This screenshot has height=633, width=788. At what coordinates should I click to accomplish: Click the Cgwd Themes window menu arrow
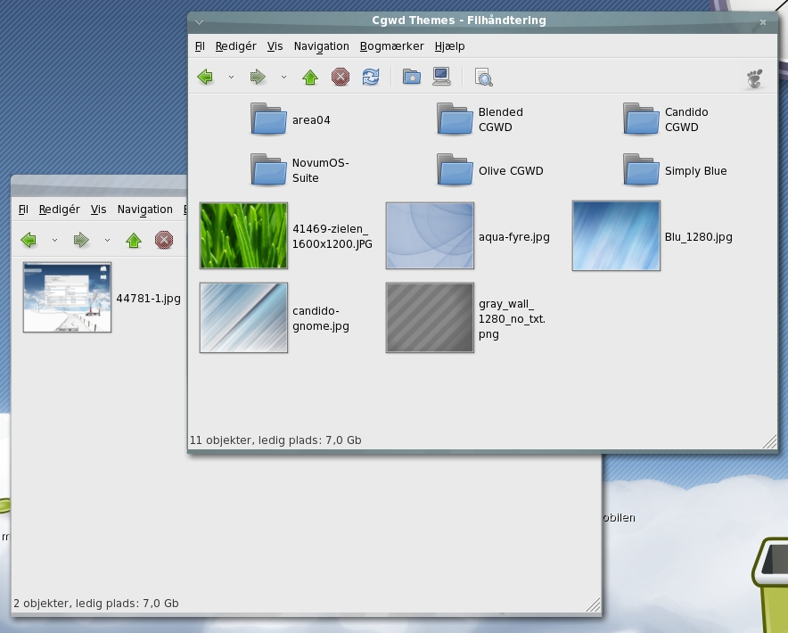click(199, 22)
